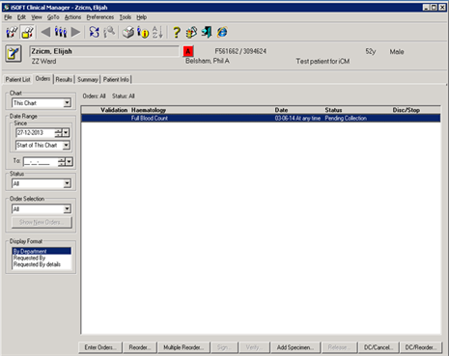Select By Department display format
This screenshot has height=356, width=449.
coord(42,251)
